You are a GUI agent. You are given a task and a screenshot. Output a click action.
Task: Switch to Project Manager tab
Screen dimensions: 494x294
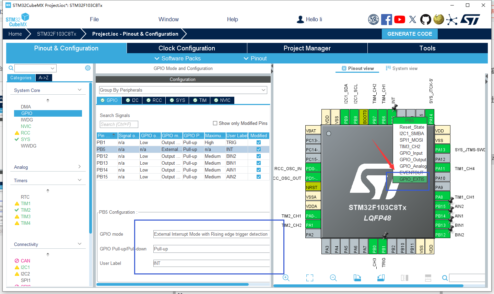click(x=307, y=48)
